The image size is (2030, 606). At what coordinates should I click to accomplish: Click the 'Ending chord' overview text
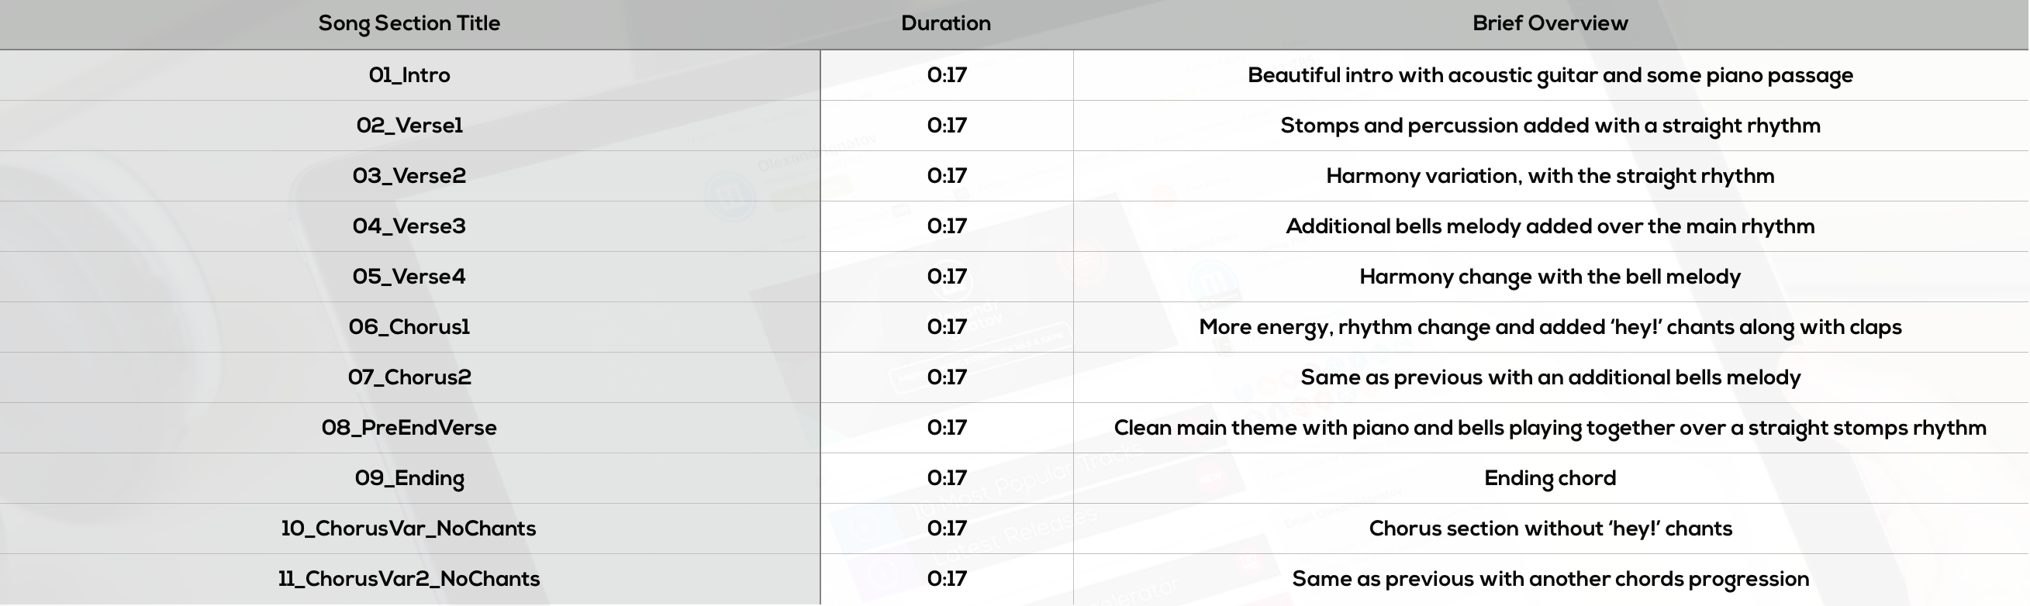click(1550, 478)
